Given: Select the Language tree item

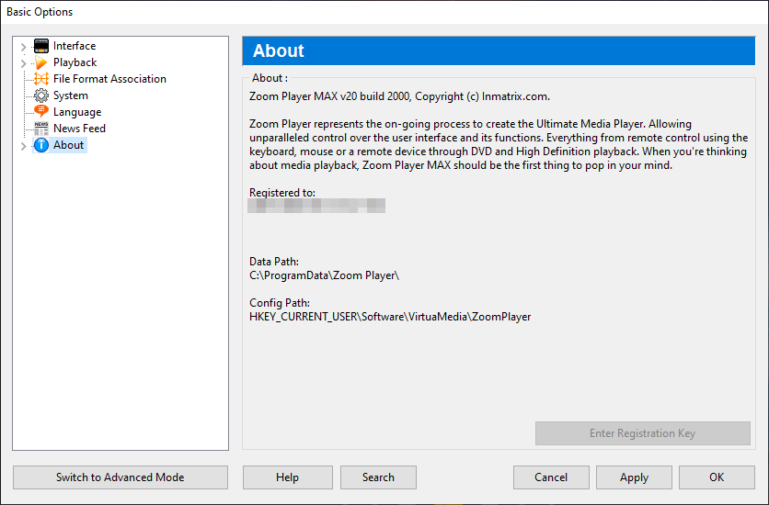Looking at the screenshot, I should [x=77, y=112].
